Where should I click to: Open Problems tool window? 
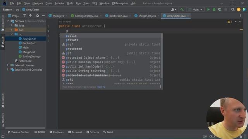pos(57,132)
